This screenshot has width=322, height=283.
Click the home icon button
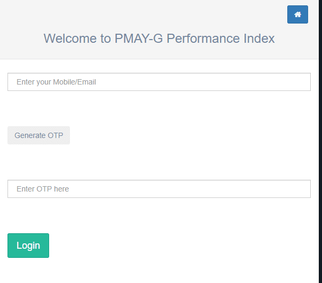click(297, 14)
